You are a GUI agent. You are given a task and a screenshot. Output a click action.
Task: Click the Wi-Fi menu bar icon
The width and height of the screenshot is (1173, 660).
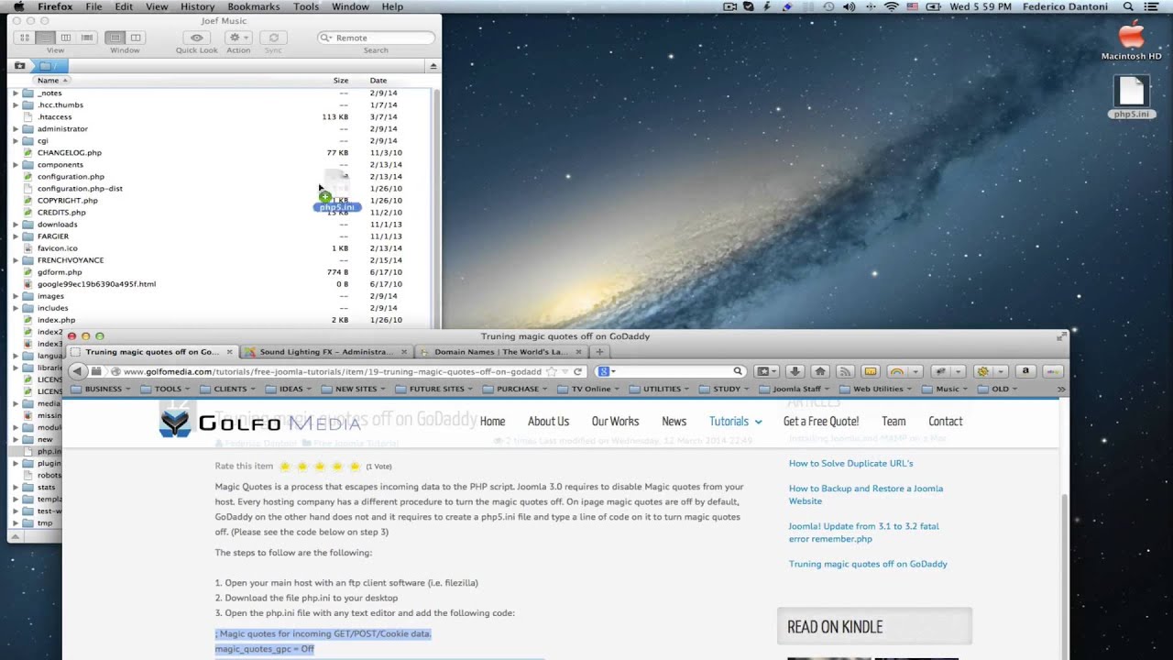[x=891, y=6]
